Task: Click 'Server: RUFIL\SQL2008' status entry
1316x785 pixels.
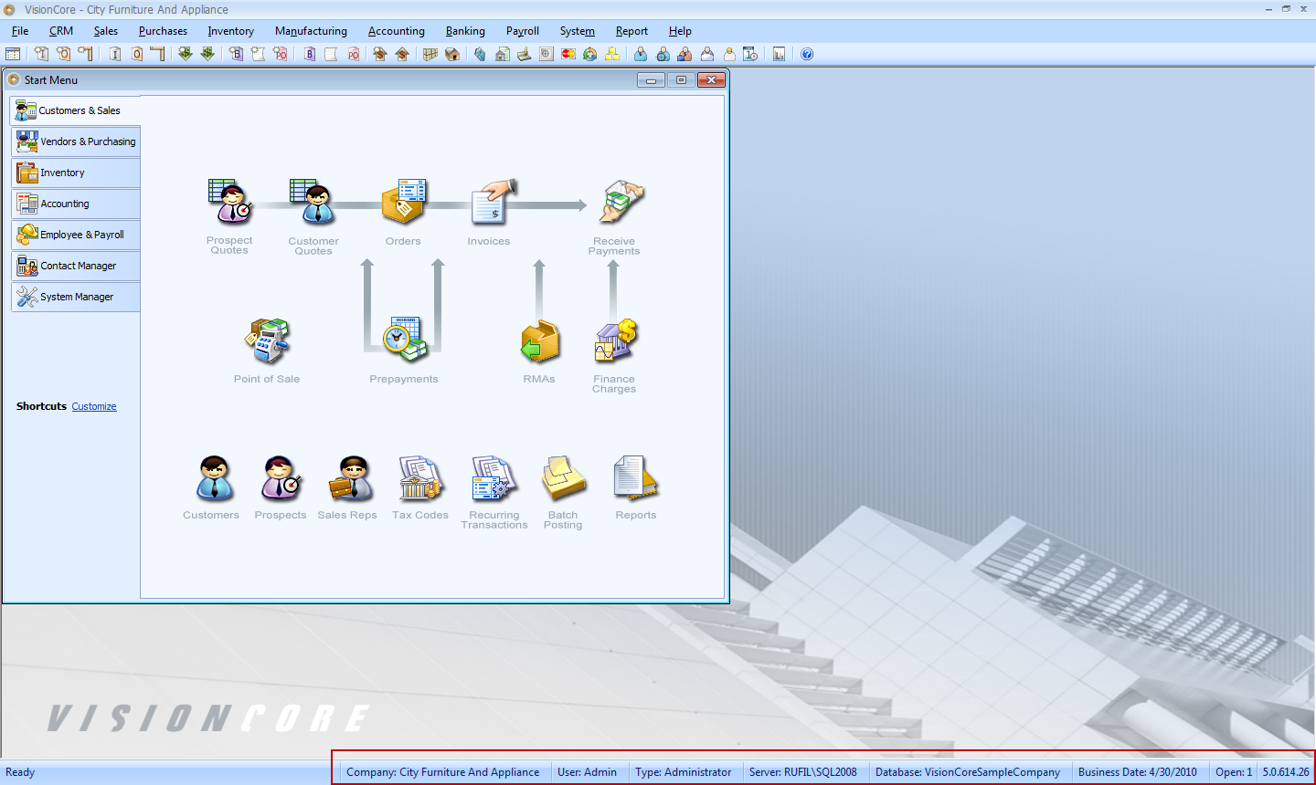Action: coord(803,772)
